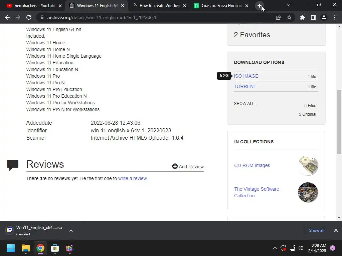This screenshot has width=342, height=256.
Task: Click the CD-ROM Images thumbnail
Action: click(x=308, y=166)
